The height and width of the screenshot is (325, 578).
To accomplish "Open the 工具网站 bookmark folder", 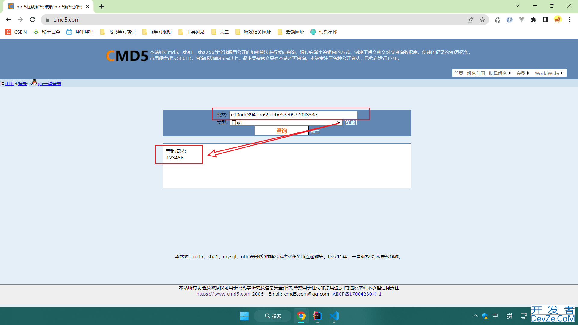I will (x=191, y=32).
